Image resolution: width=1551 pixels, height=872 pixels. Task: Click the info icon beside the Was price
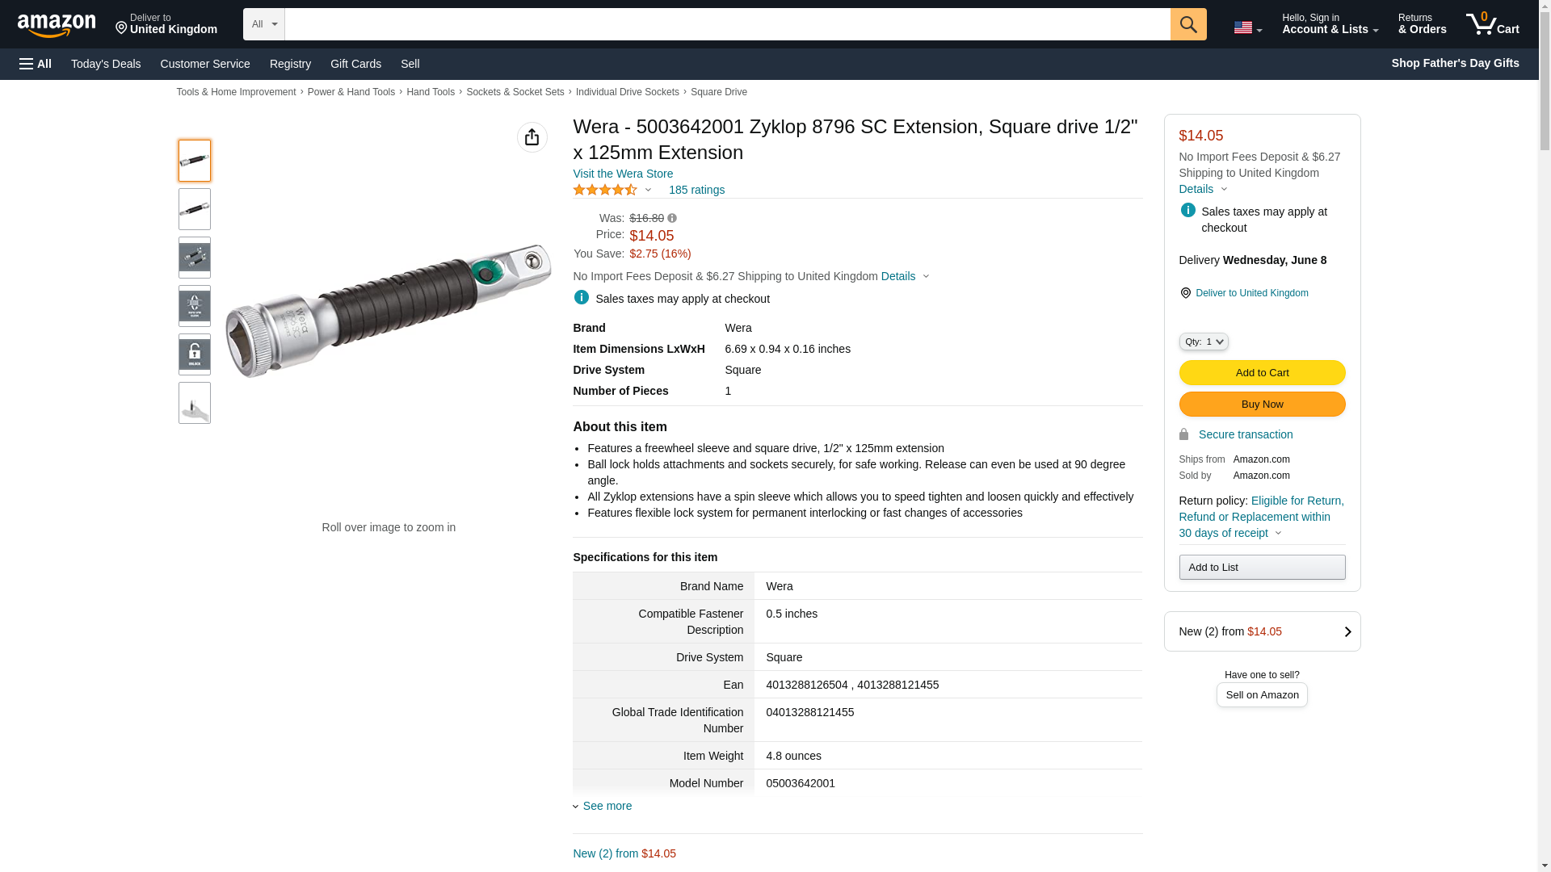(x=672, y=219)
